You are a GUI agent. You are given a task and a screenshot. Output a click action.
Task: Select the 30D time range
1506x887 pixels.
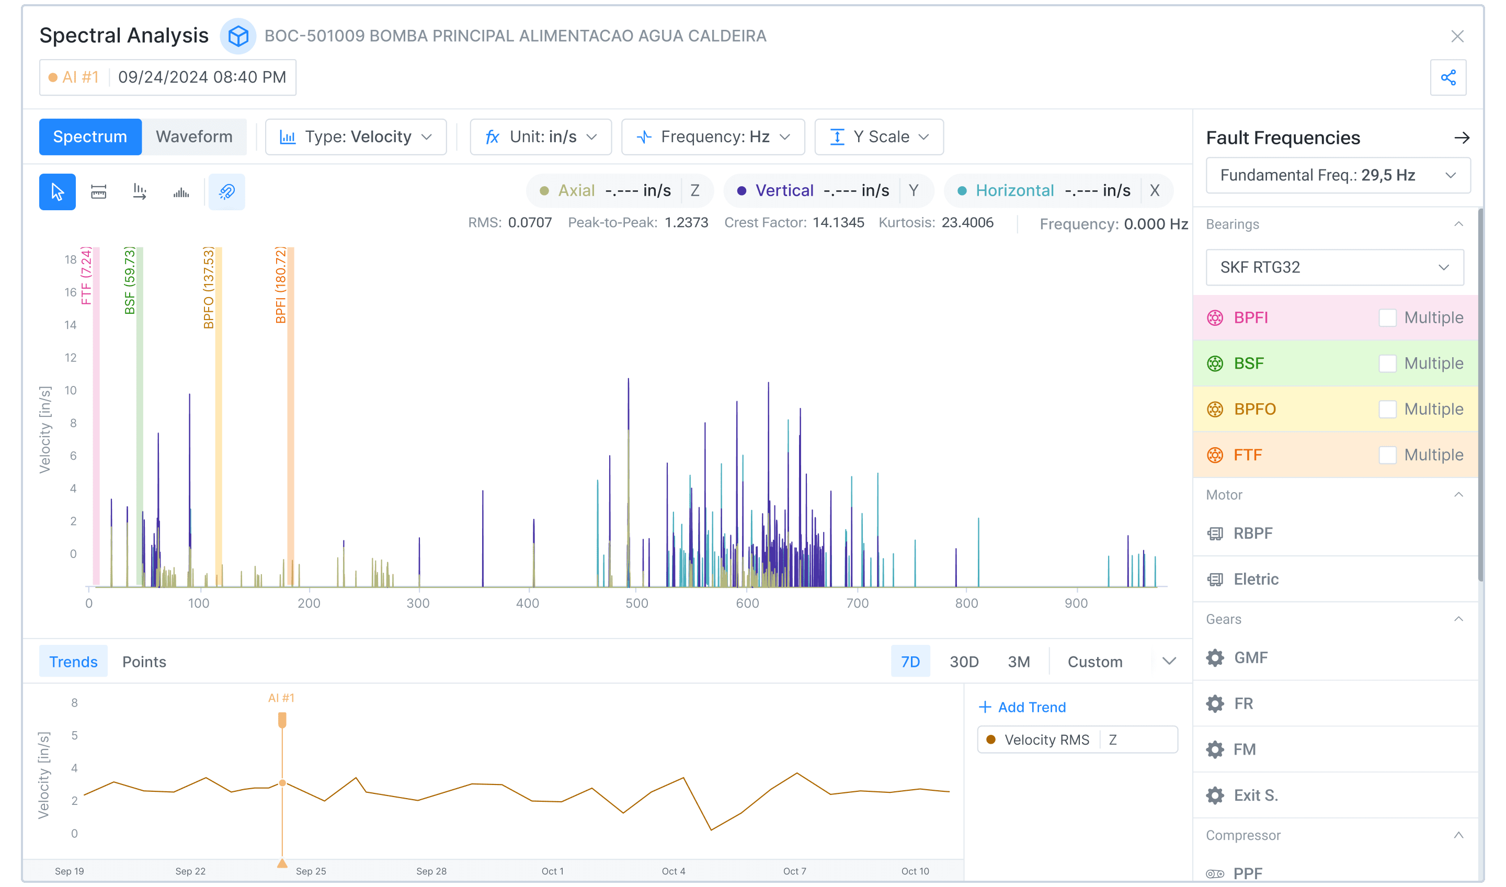coord(963,662)
